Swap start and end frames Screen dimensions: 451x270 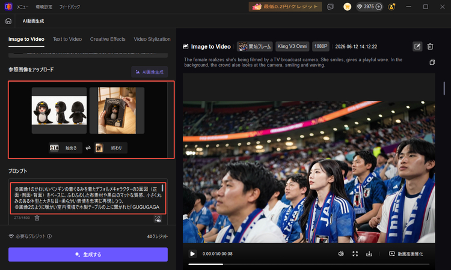(88, 148)
